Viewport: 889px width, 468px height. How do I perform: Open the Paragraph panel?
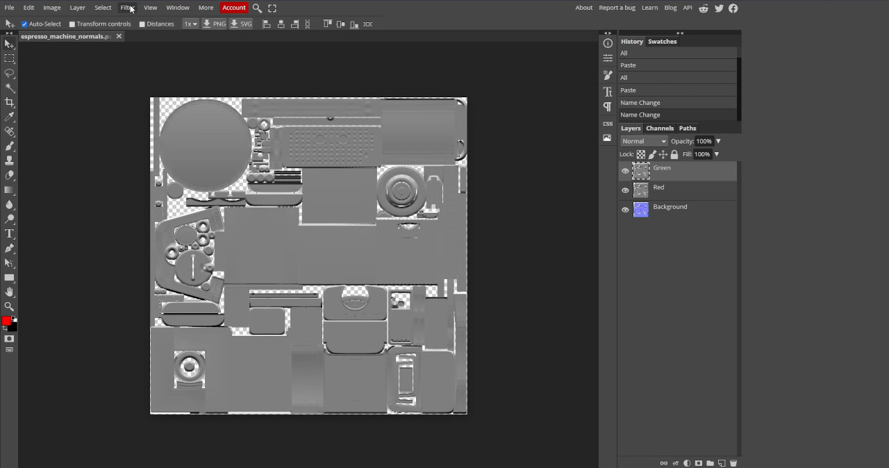607,107
